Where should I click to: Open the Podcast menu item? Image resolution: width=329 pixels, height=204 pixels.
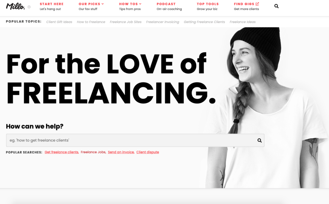[169, 6]
